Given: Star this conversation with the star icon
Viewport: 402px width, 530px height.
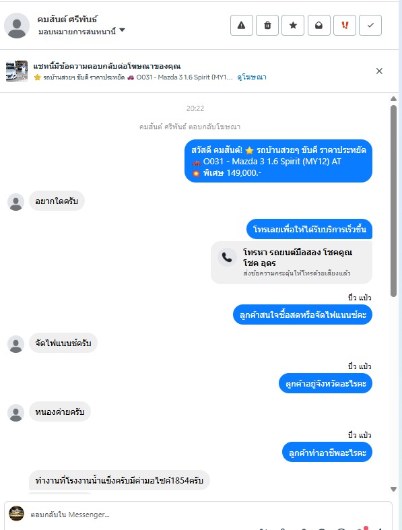Looking at the screenshot, I should (x=293, y=26).
